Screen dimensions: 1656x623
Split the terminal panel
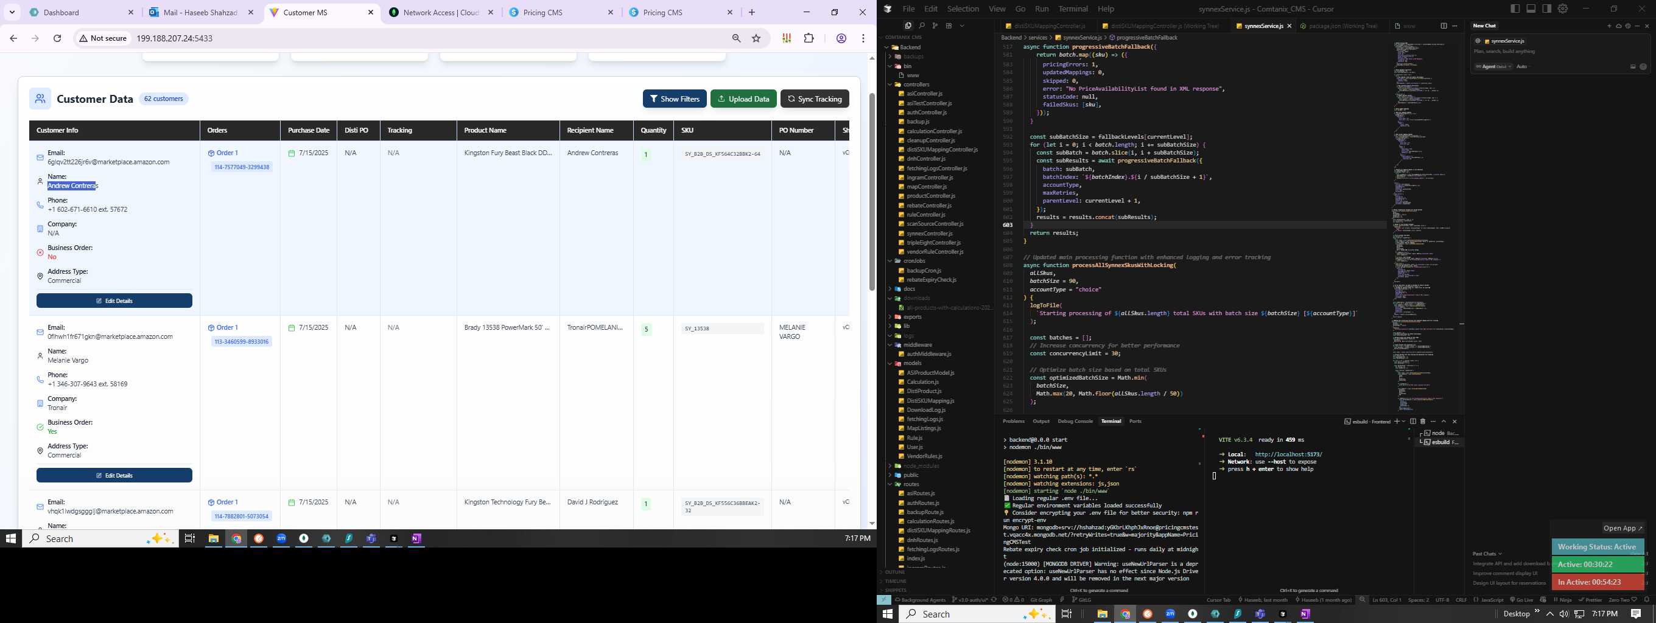pyautogui.click(x=1413, y=422)
